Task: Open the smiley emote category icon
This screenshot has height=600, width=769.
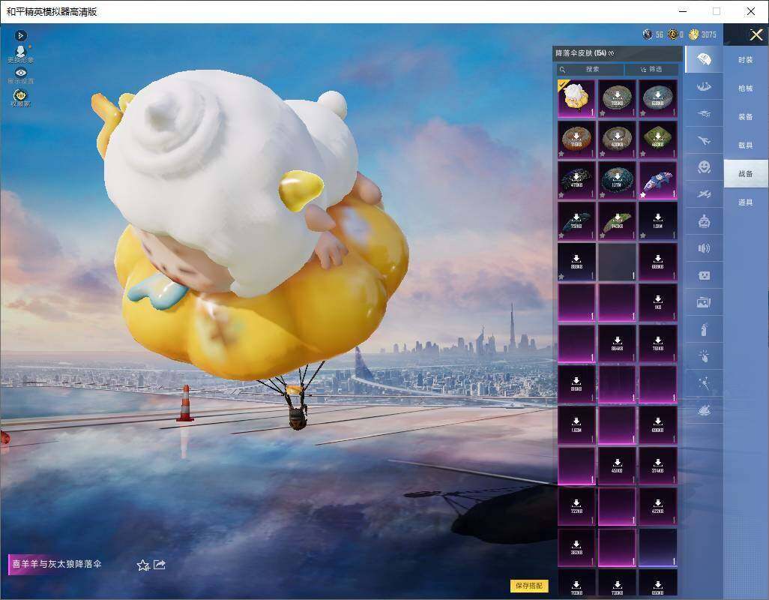Action: [x=704, y=167]
